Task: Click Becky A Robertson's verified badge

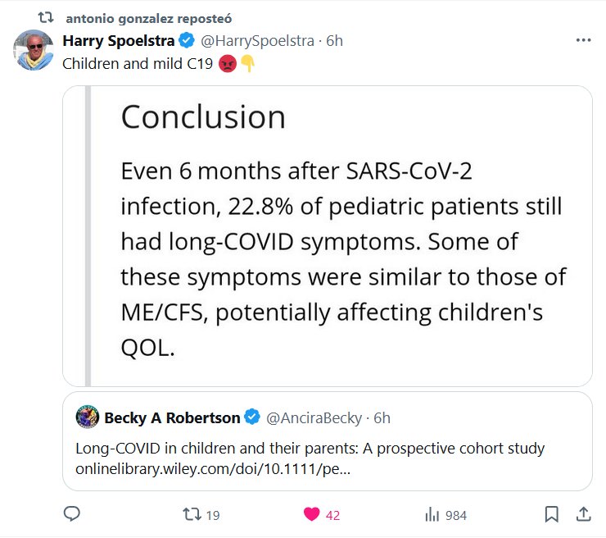Action: point(252,417)
